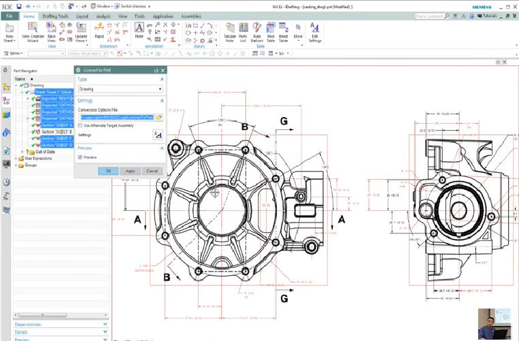Toggle the green check on the Drawing node
The image size is (519, 341).
[x=22, y=85]
